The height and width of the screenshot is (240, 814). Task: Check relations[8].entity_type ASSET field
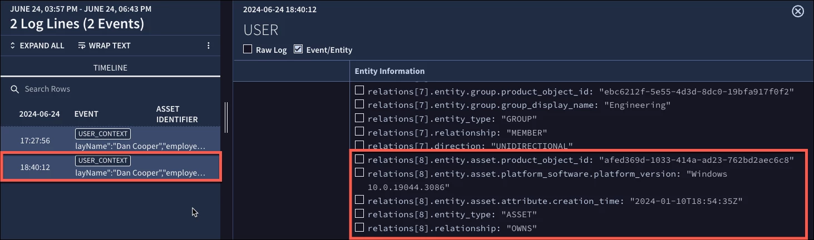(360, 214)
